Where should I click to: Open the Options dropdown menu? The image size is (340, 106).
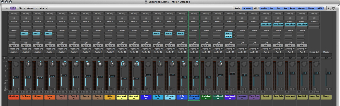click(32, 8)
